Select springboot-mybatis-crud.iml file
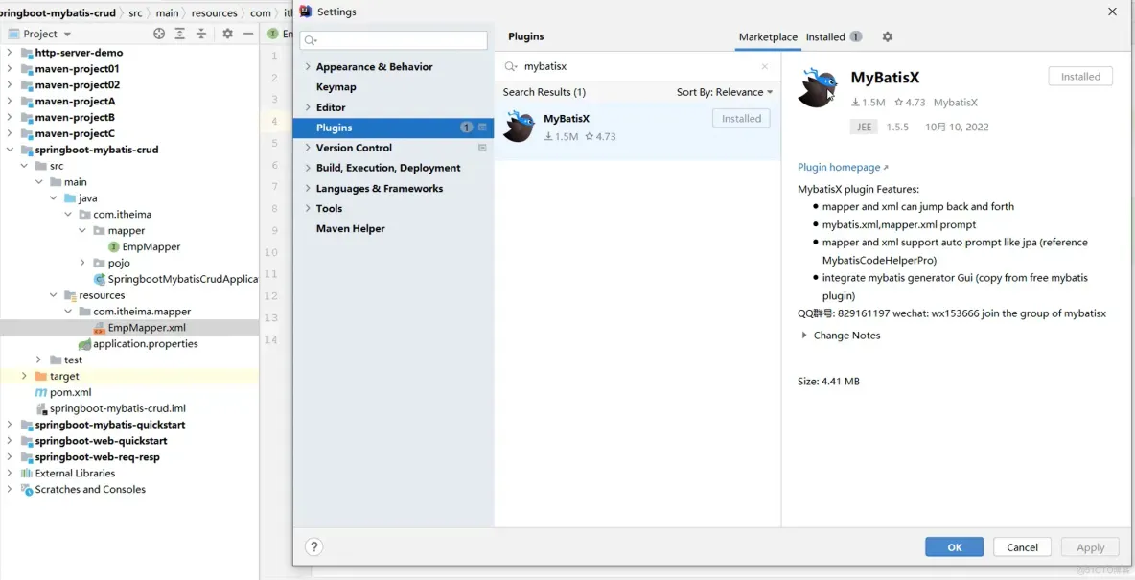Viewport: 1135px width, 580px height. 117,409
